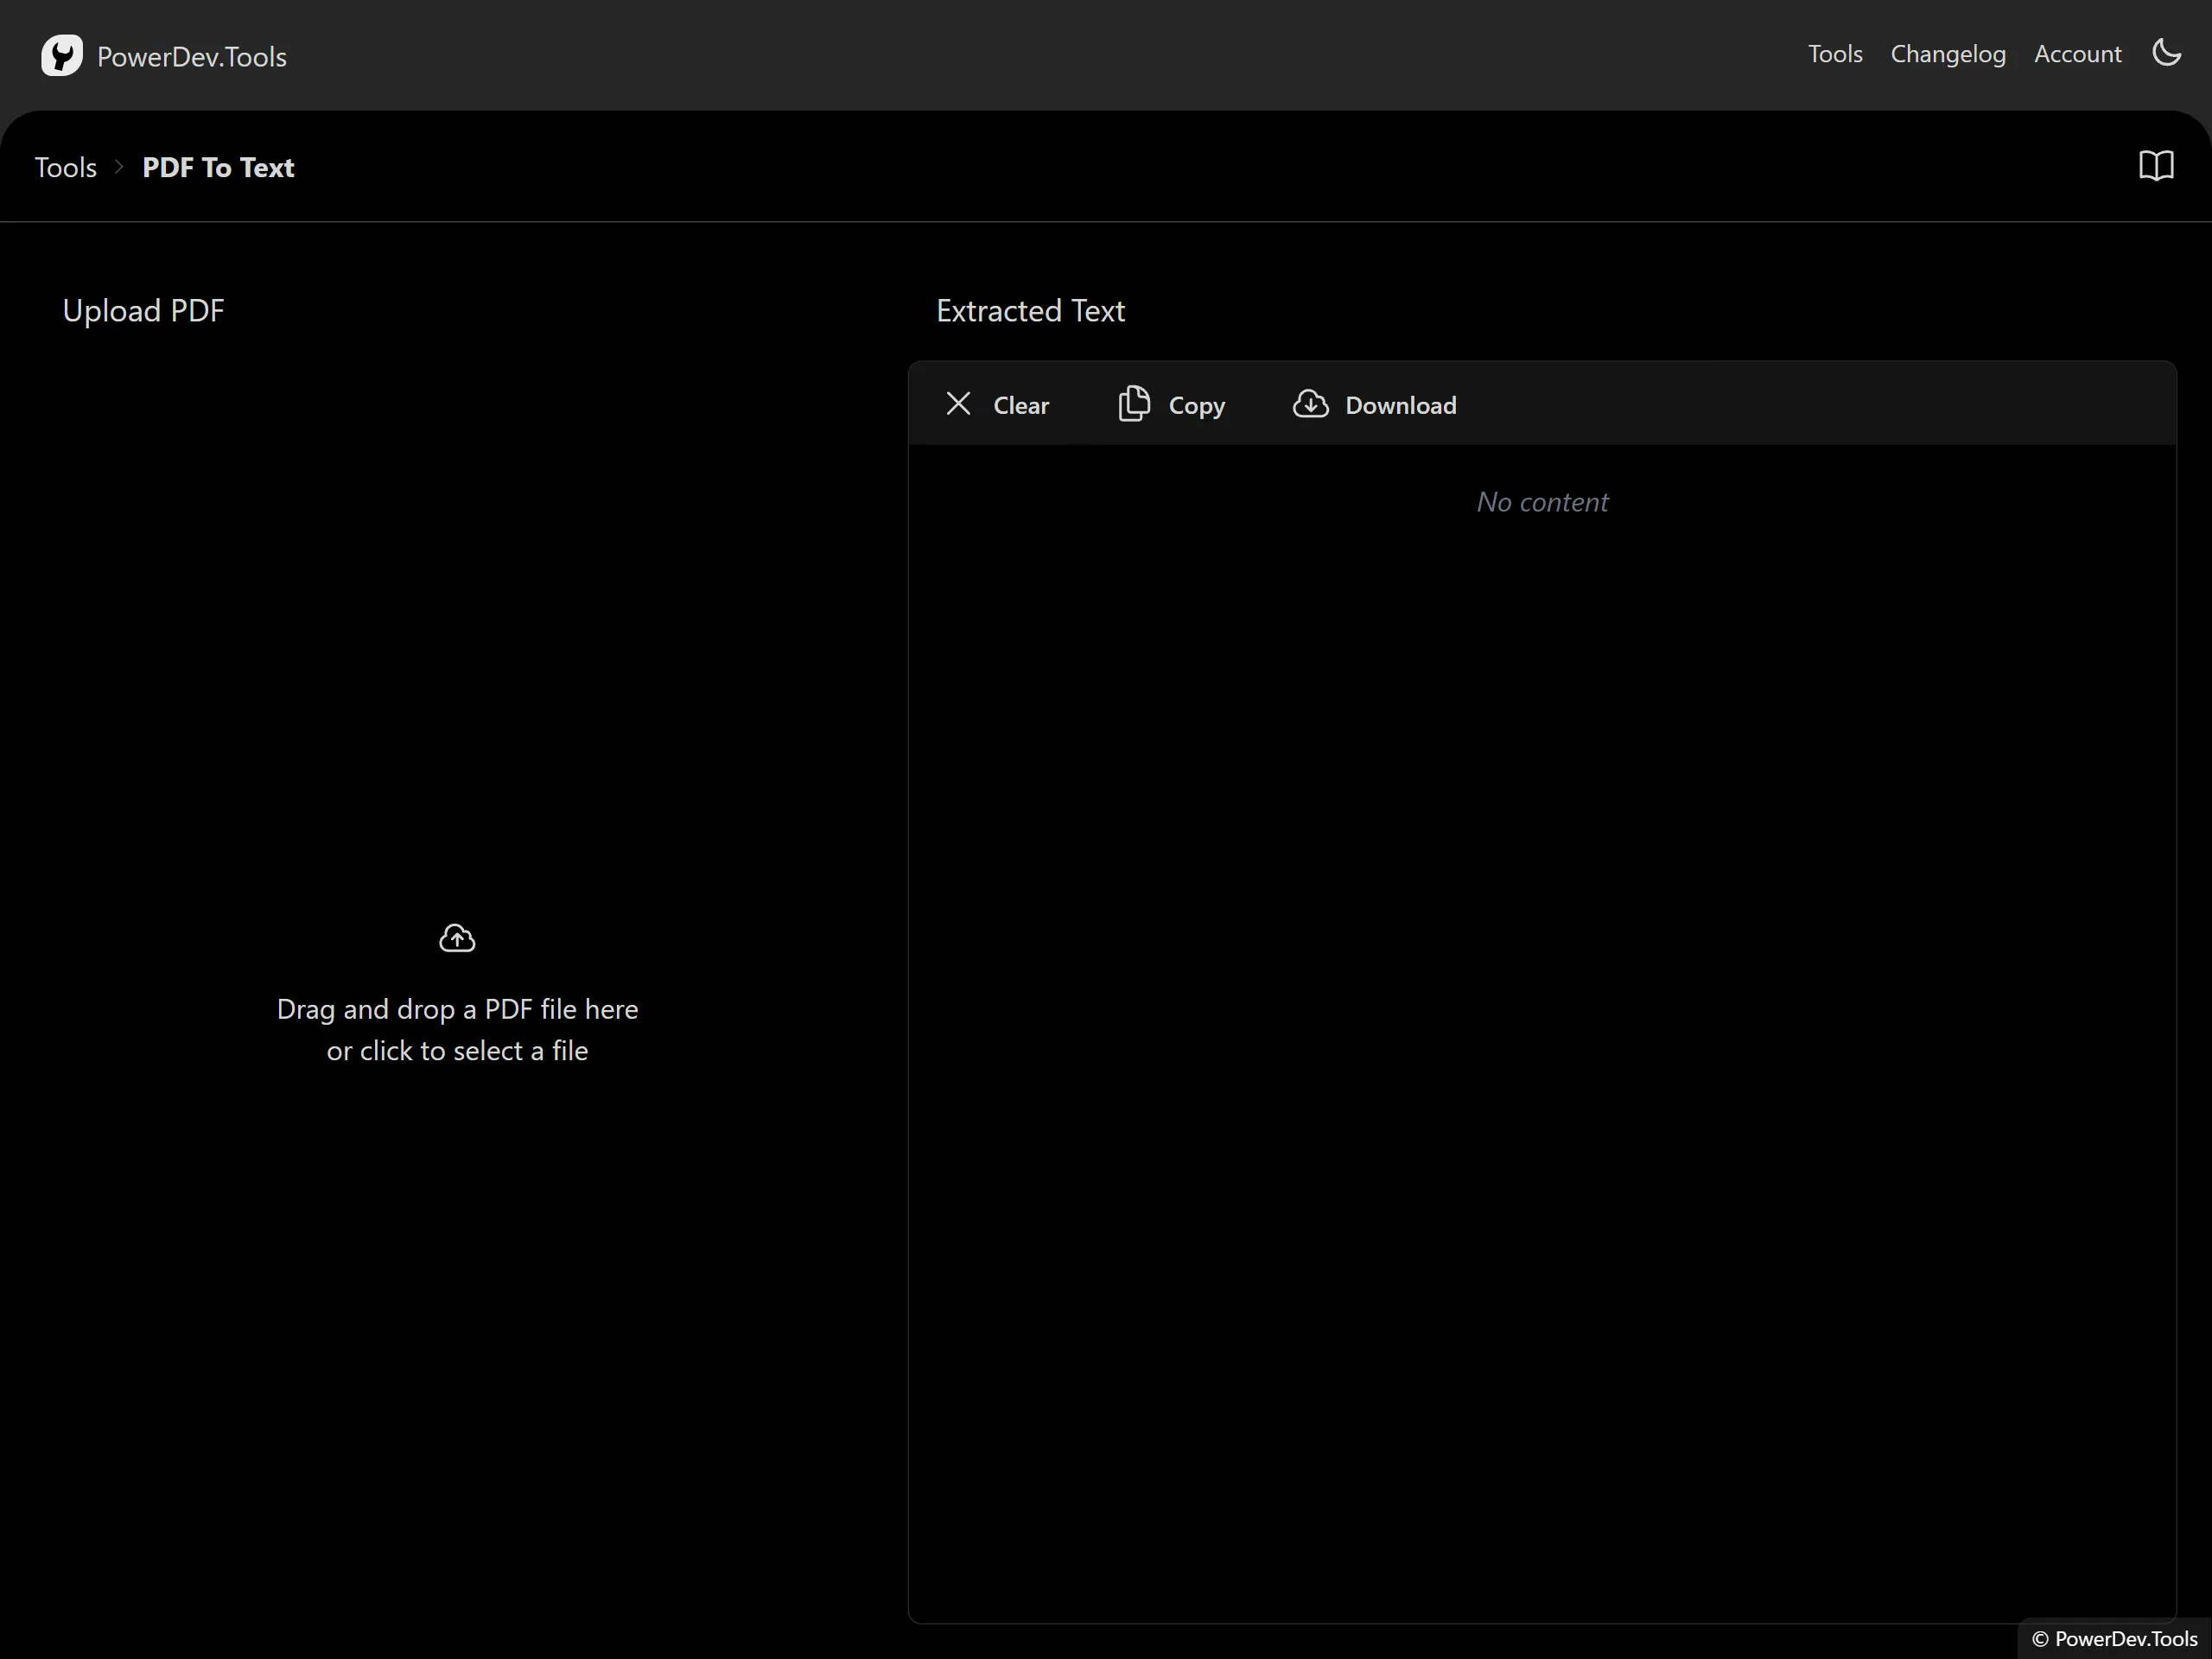
Task: Go to Account page
Action: click(2077, 54)
